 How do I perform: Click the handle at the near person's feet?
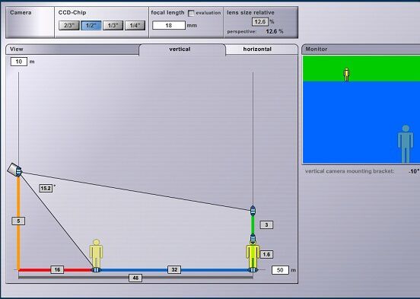point(96,270)
